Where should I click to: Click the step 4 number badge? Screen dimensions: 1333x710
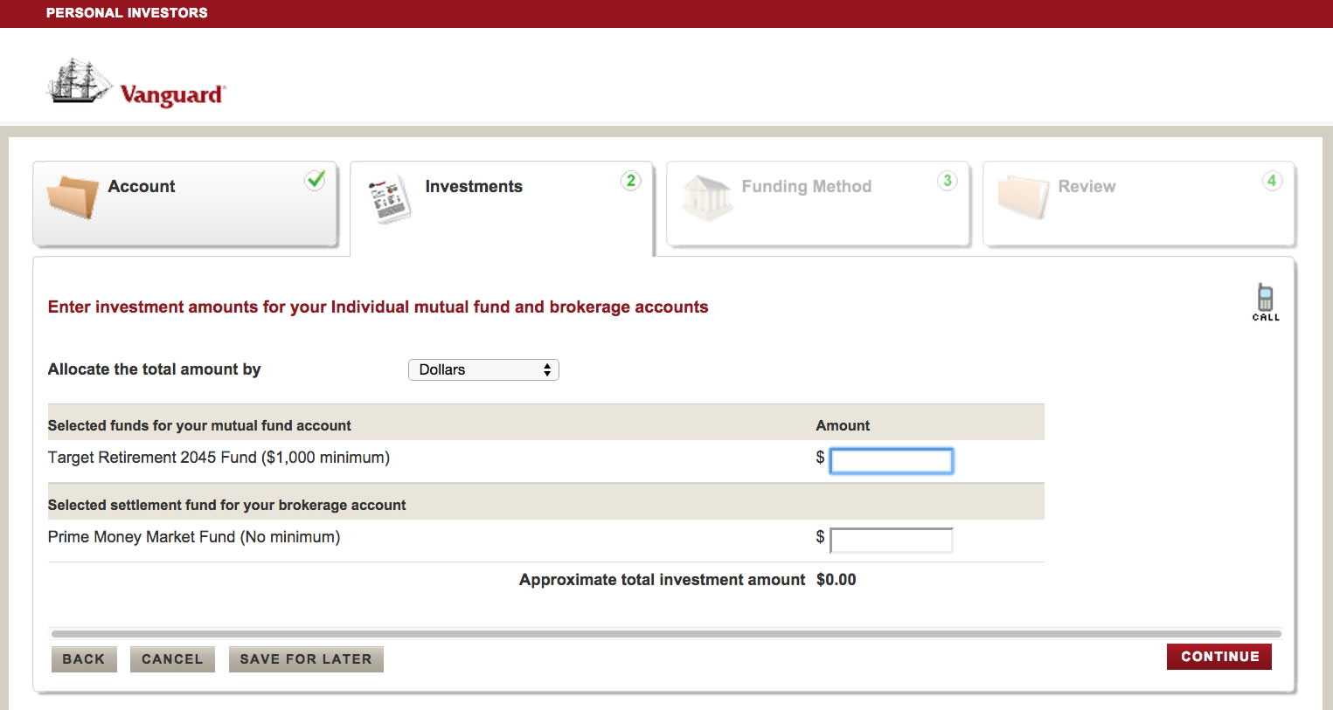coord(1272,181)
